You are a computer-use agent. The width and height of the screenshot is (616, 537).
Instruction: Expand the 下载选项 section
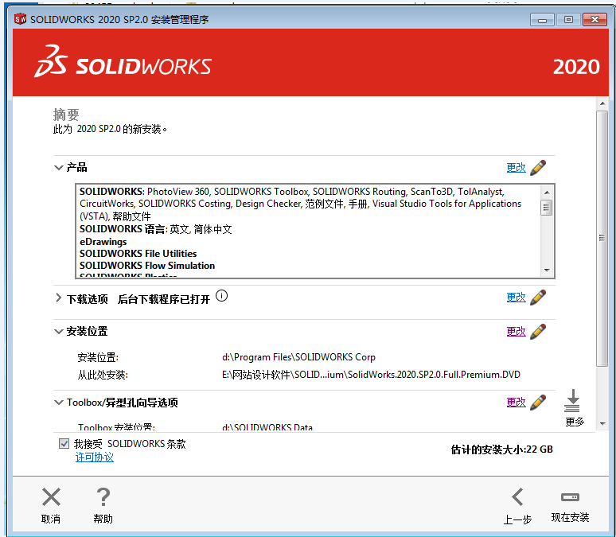click(58, 298)
